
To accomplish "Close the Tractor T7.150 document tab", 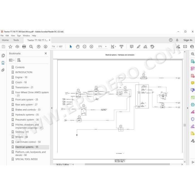I will click(x=50, y=40).
